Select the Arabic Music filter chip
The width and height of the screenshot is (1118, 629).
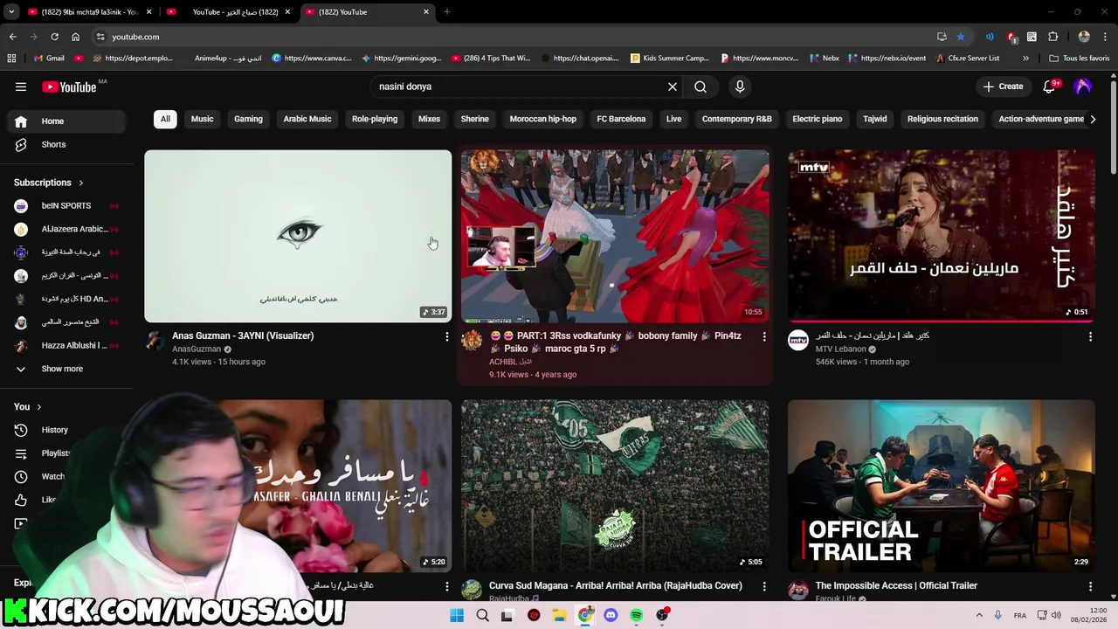click(307, 119)
